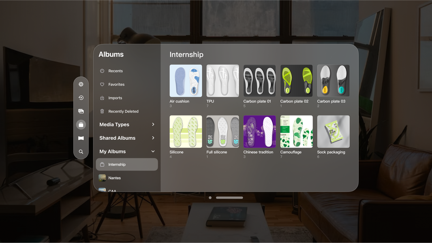
Task: Click the import icon beside Imports
Action: pyautogui.click(x=102, y=98)
